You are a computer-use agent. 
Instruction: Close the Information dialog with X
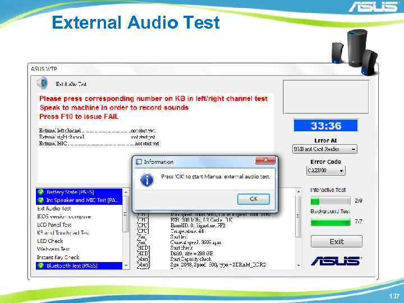265,160
